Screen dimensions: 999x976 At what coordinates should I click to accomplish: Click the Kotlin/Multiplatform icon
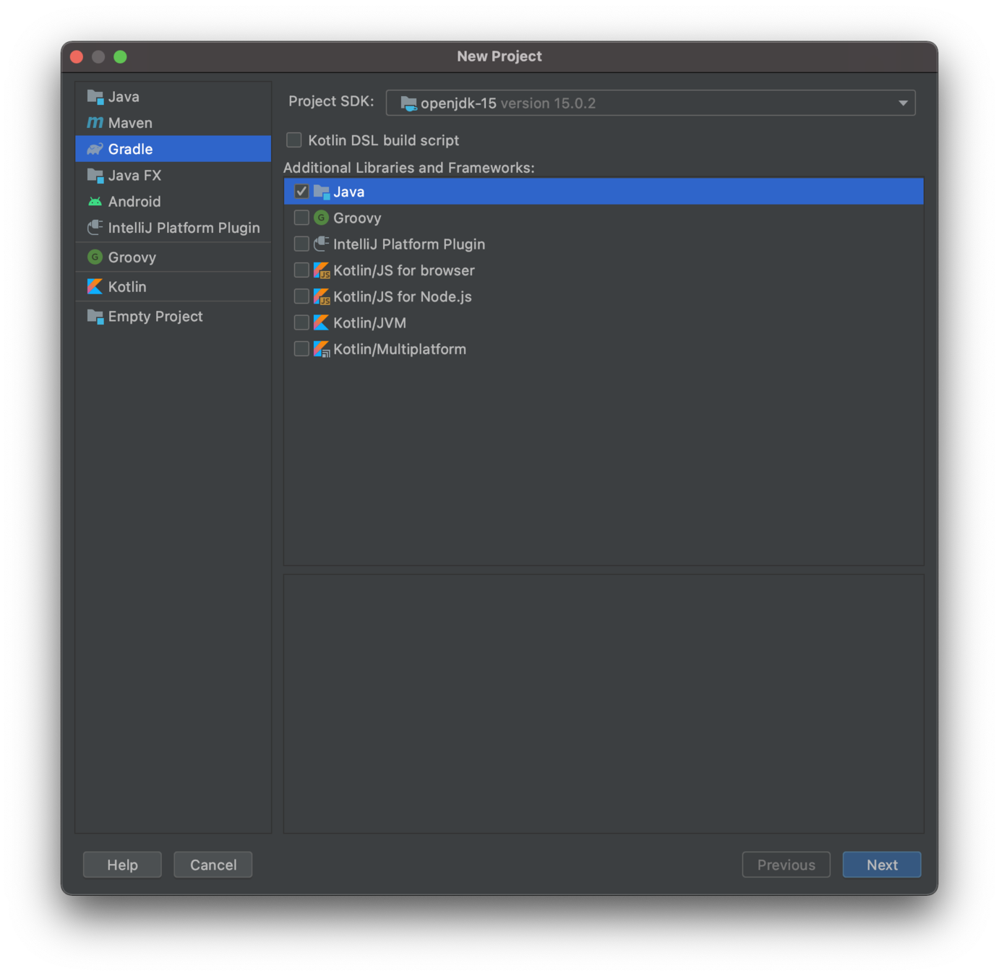[322, 349]
